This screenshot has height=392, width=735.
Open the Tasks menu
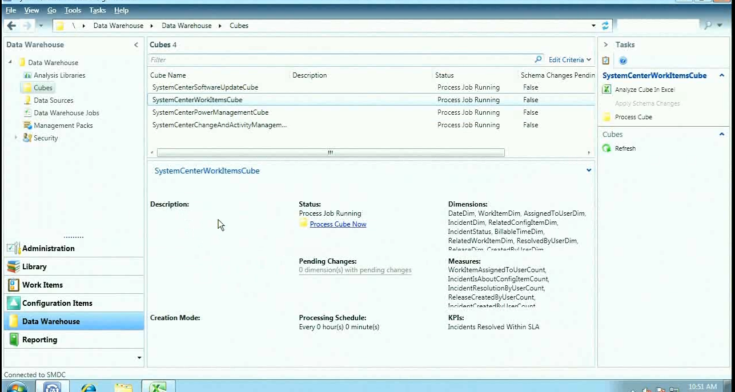point(98,10)
